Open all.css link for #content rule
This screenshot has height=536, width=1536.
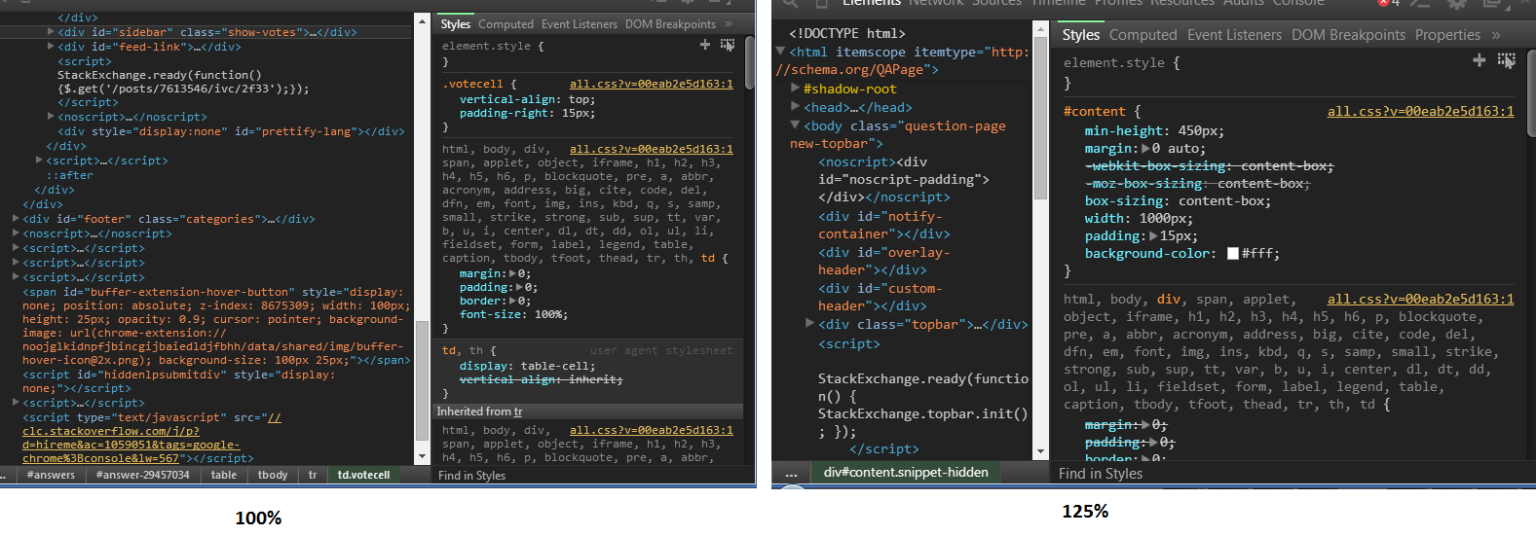click(x=1420, y=112)
